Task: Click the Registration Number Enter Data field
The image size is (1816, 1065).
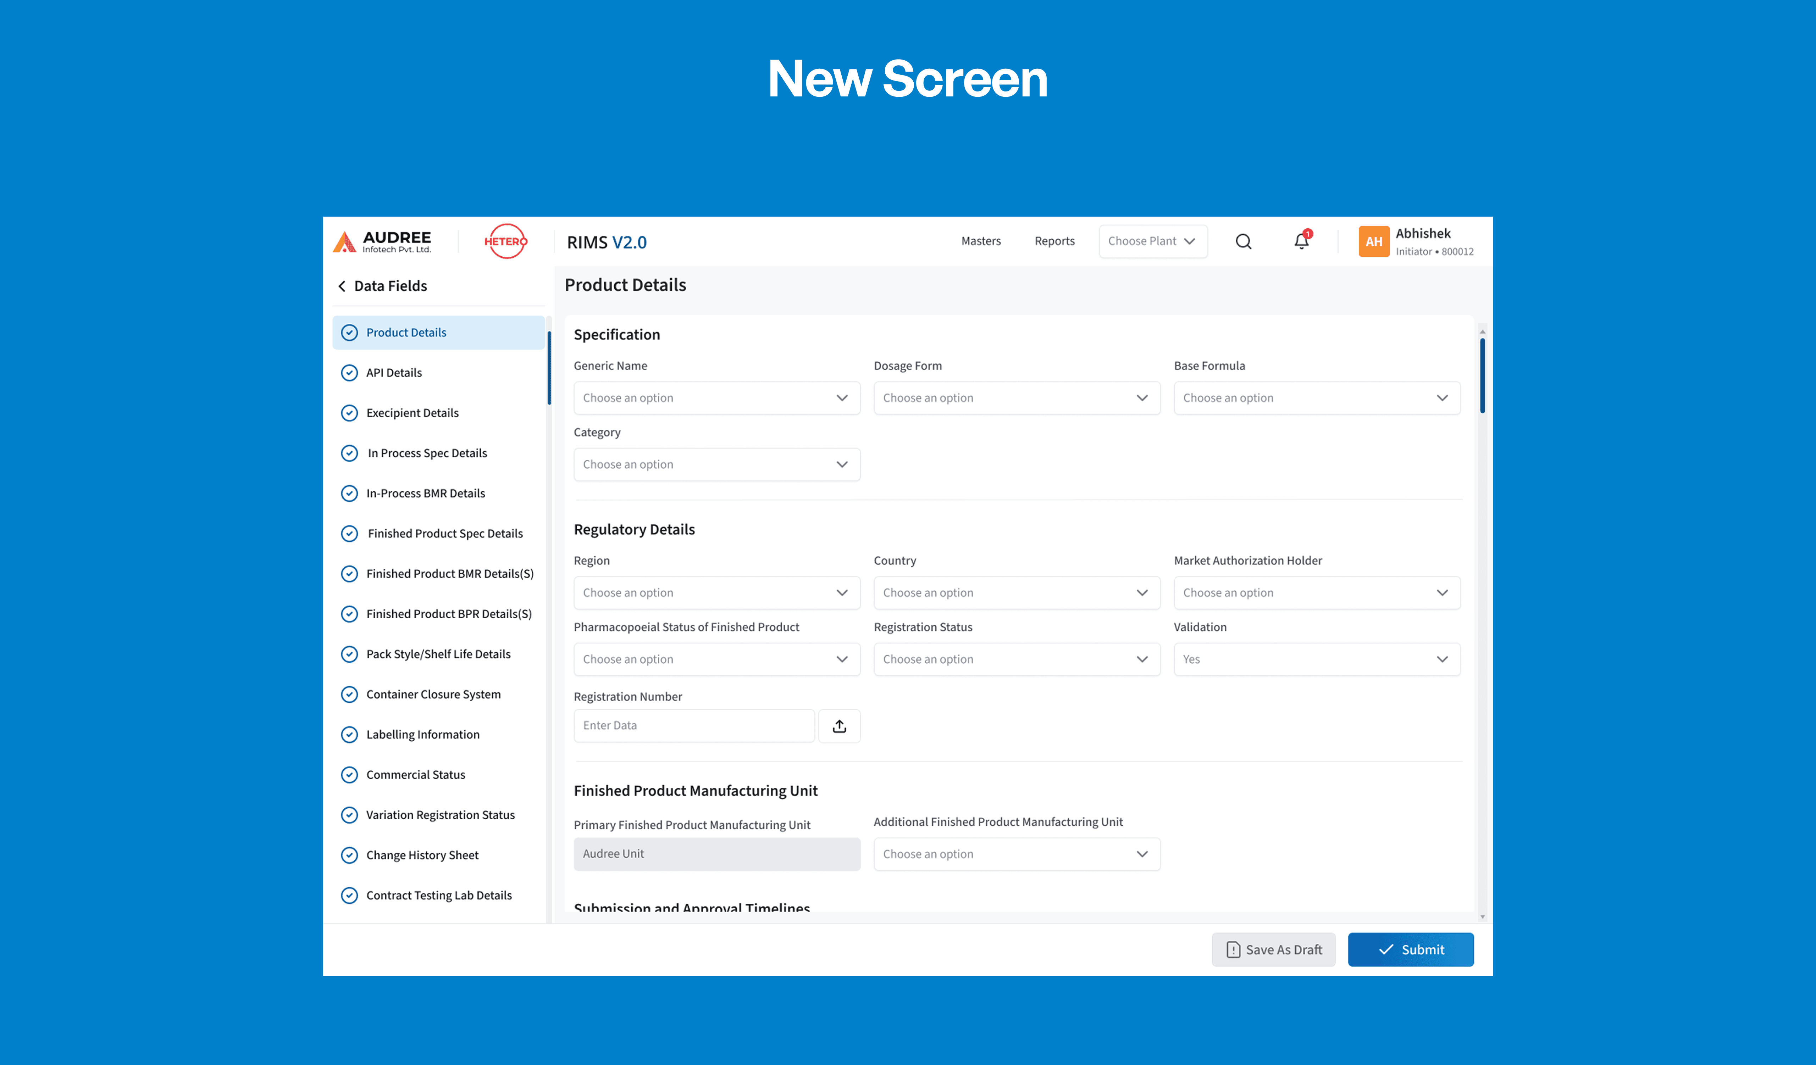Action: click(x=694, y=726)
